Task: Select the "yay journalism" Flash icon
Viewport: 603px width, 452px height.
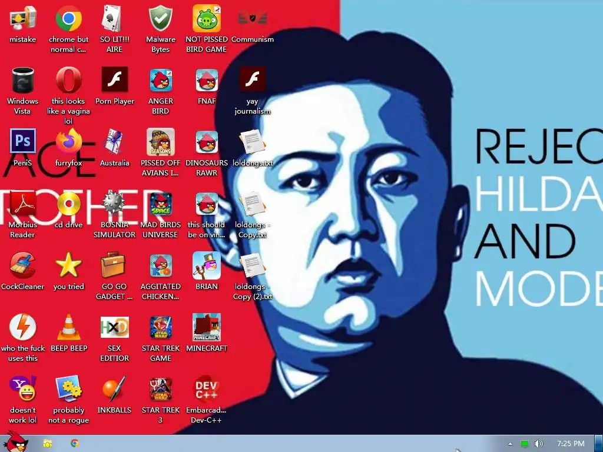Action: 252,80
